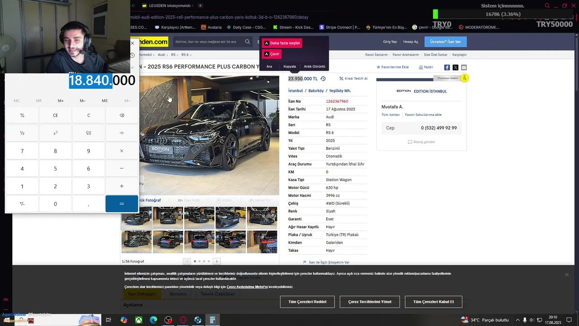Click the Calculator taskbar icon
This screenshot has width=579, height=326.
(x=212, y=320)
